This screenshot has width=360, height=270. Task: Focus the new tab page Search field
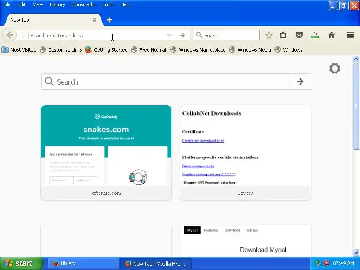tap(165, 81)
